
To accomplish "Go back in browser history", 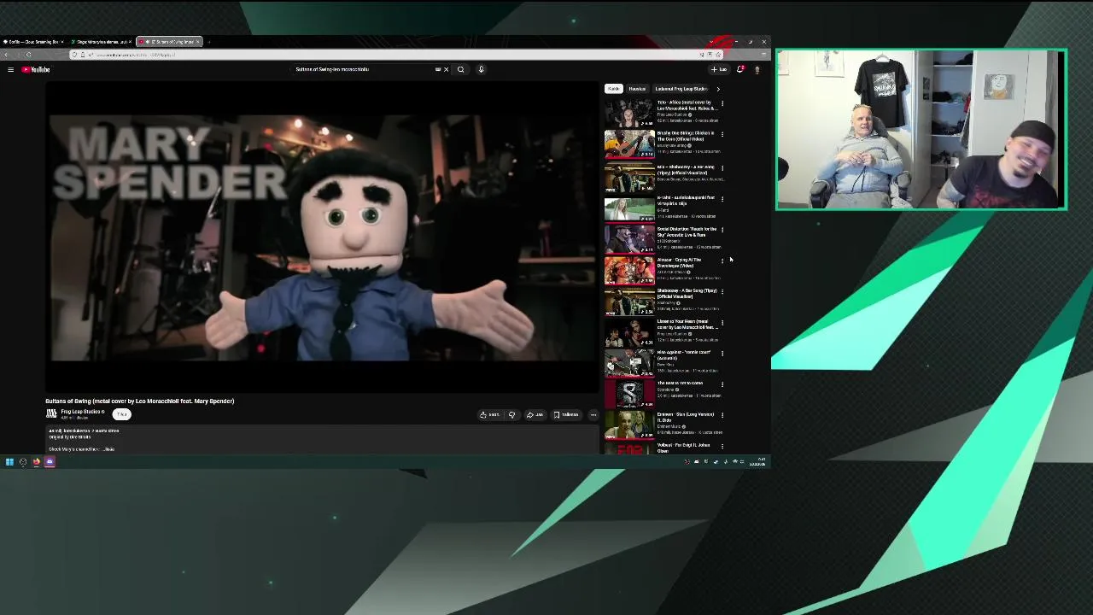I will 6,55.
